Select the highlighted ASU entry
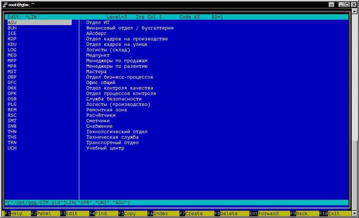Screen dimensions: 359x218 pyautogui.click(x=39, y=22)
